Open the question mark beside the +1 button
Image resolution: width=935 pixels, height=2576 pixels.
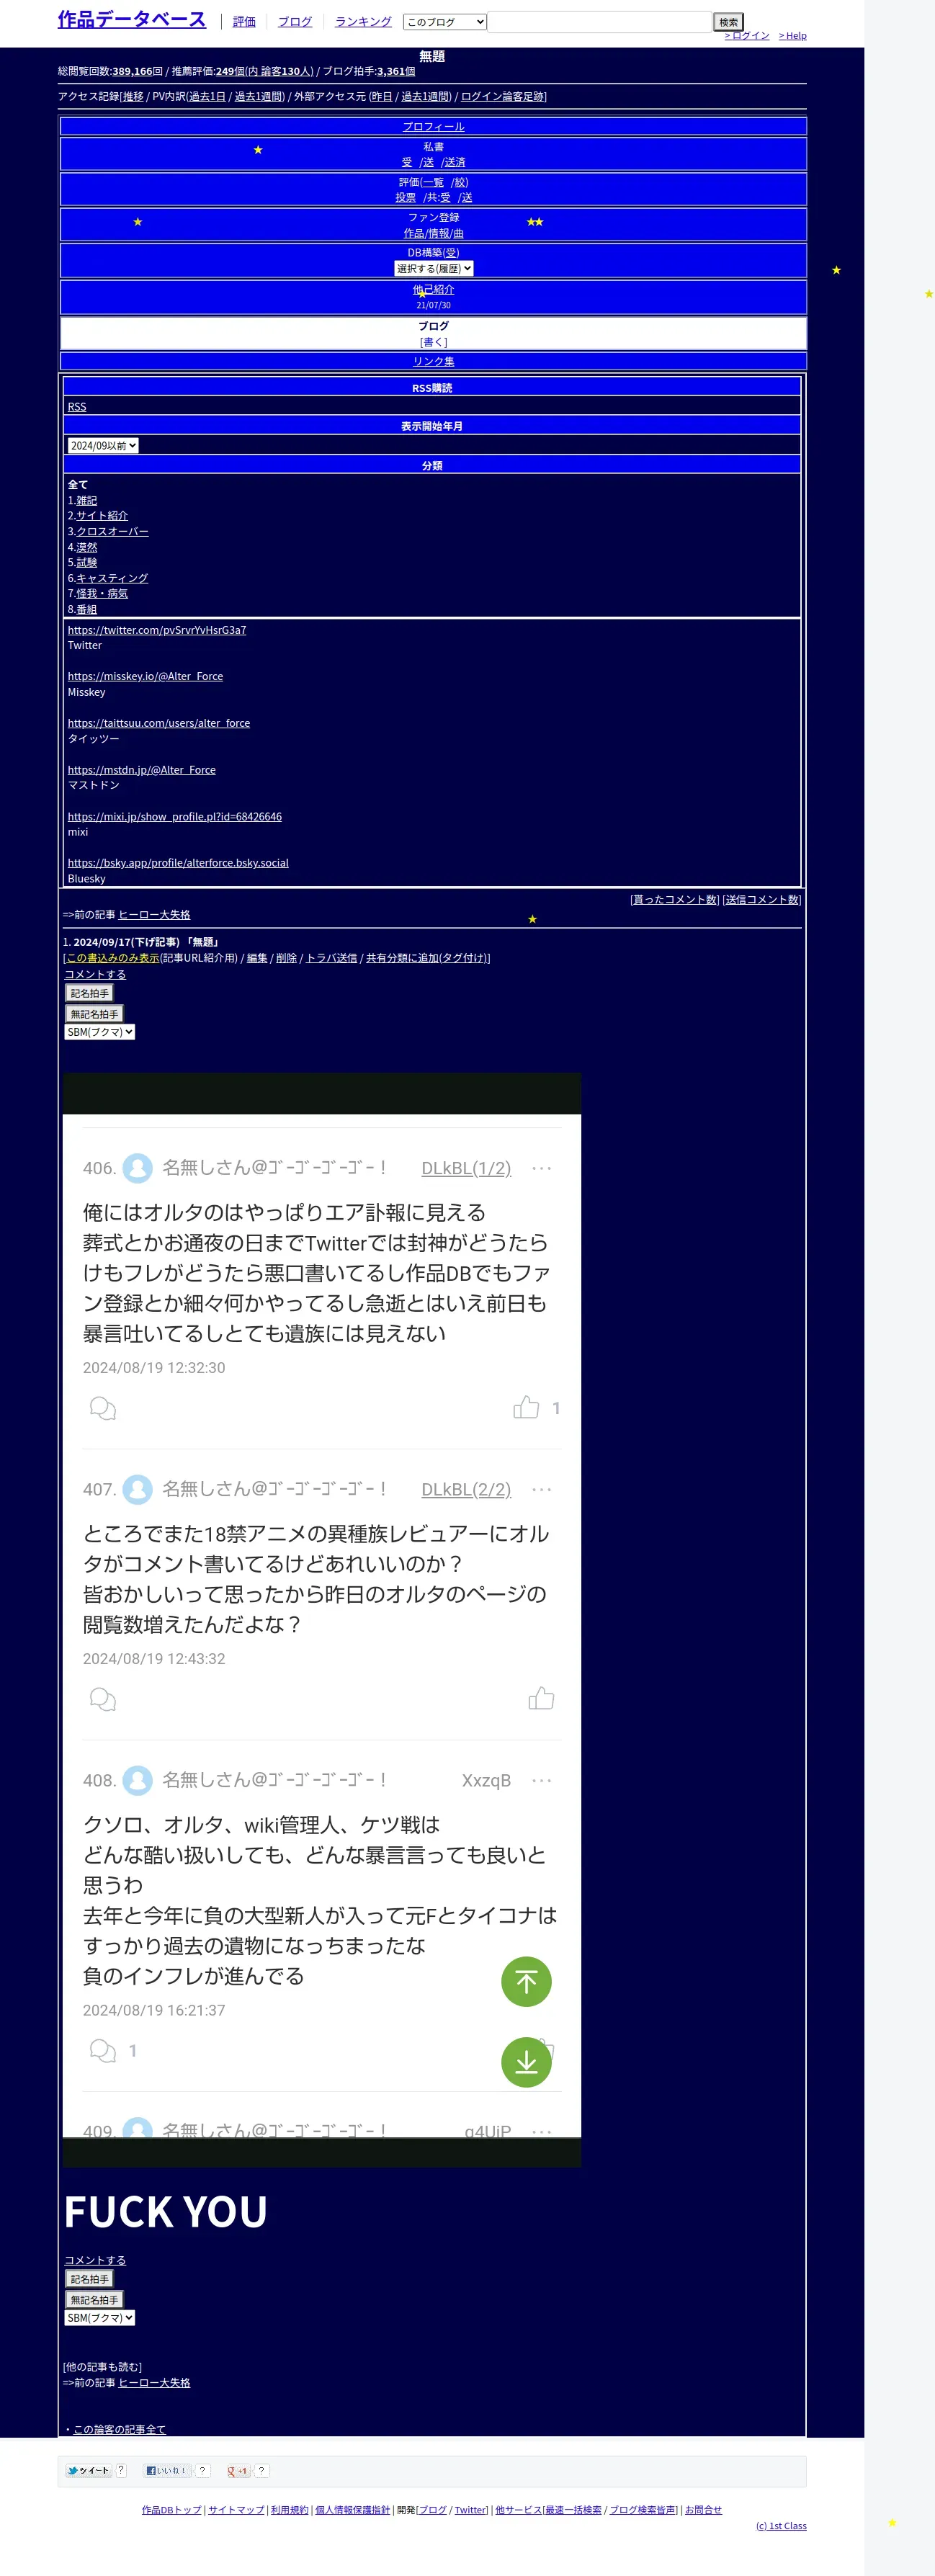pyautogui.click(x=261, y=2470)
